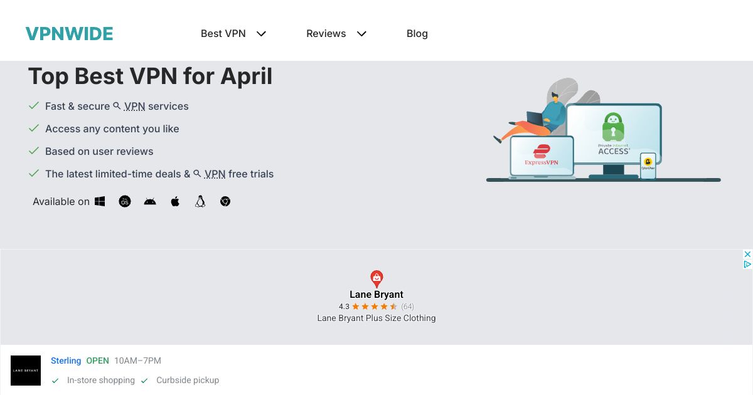Click the AdChoices triangle icon
The image size is (753, 395).
(747, 264)
